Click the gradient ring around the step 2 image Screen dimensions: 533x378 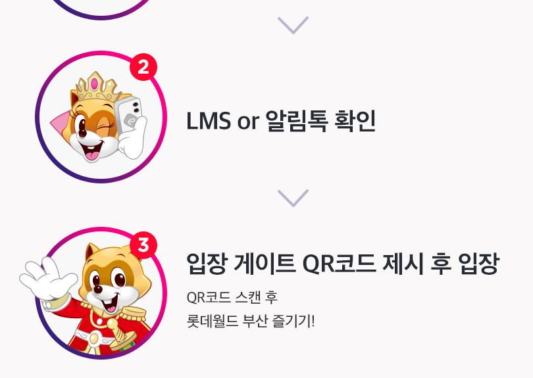[x=101, y=117]
